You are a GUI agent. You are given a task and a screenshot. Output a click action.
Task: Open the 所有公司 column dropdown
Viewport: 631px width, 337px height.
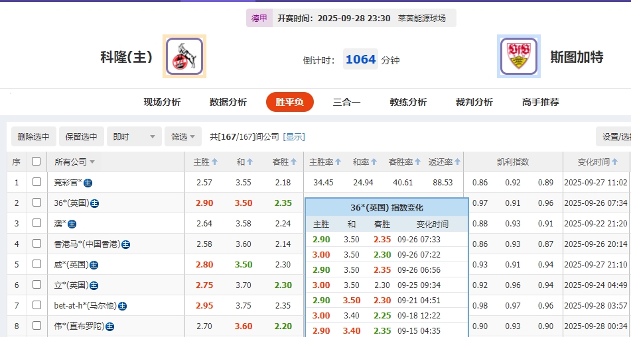point(74,162)
